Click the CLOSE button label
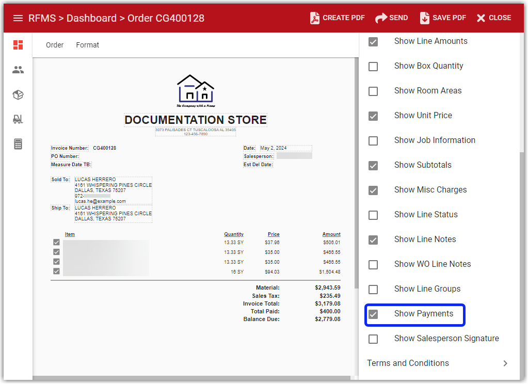Viewport: 528px width, 384px height. (x=500, y=18)
